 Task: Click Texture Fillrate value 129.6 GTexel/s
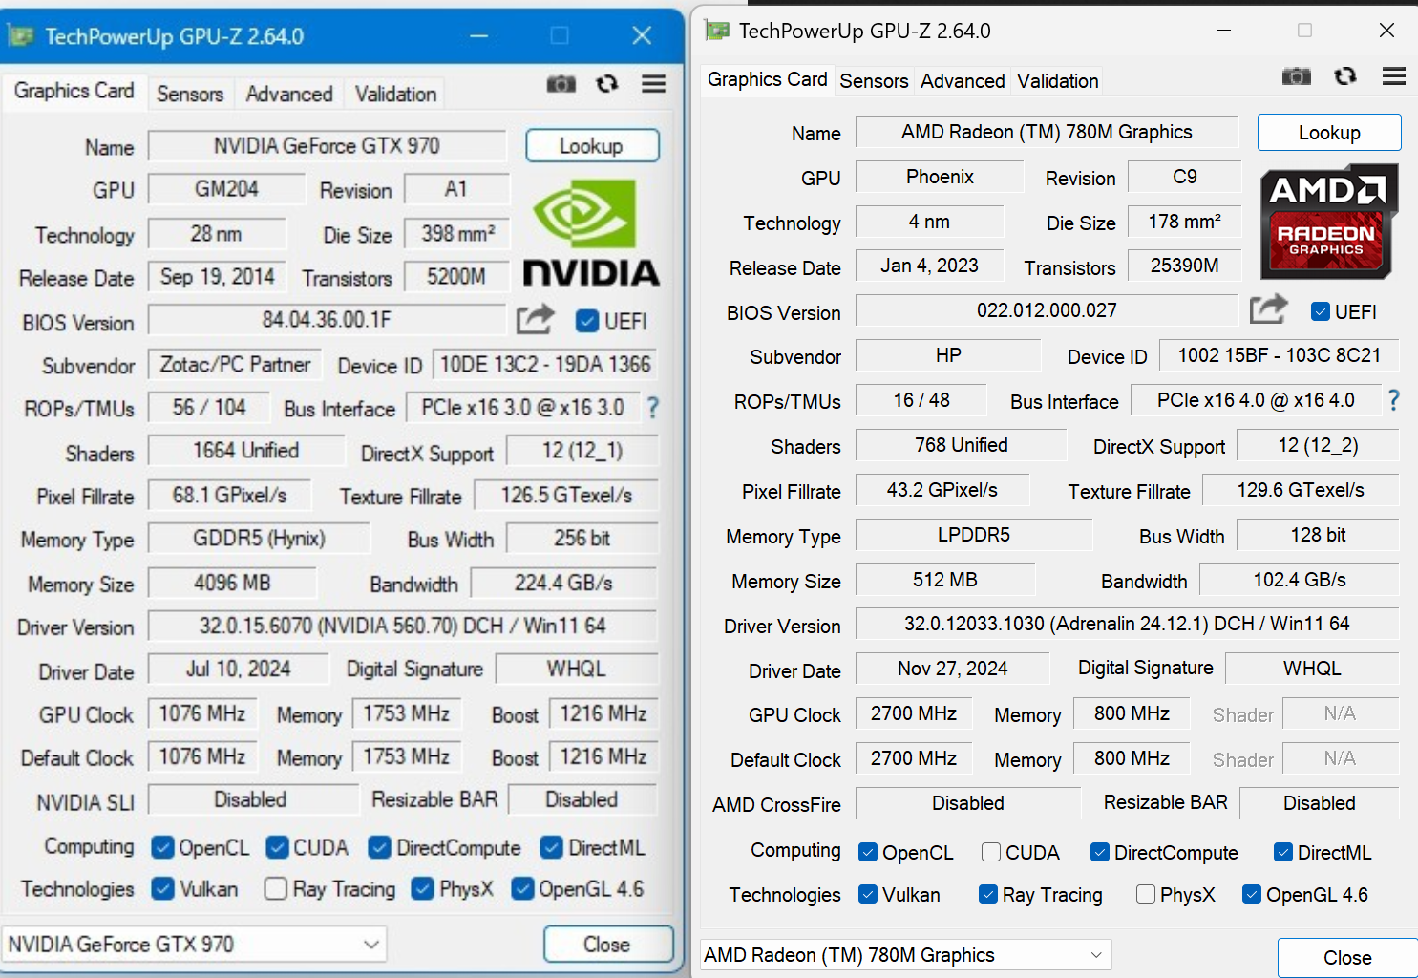(x=1301, y=490)
